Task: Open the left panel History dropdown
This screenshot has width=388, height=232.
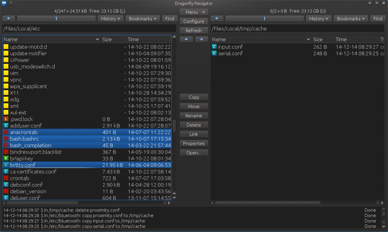Action: point(111,19)
